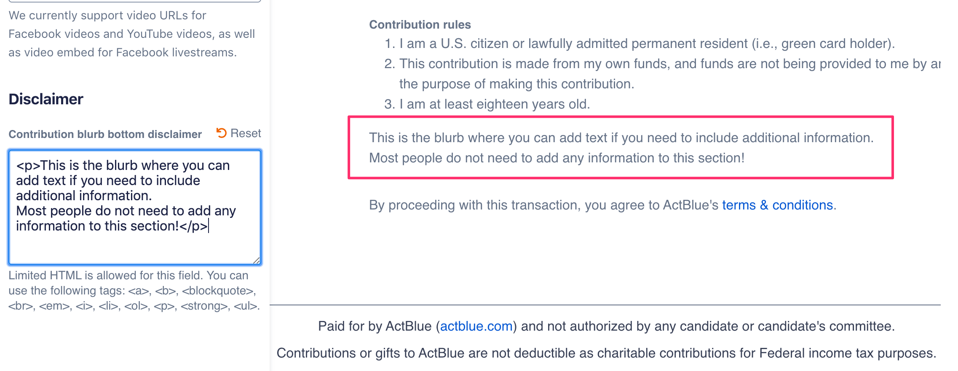Click the textarea resize handle corner
Image resolution: width=958 pixels, height=371 pixels.
tap(257, 261)
